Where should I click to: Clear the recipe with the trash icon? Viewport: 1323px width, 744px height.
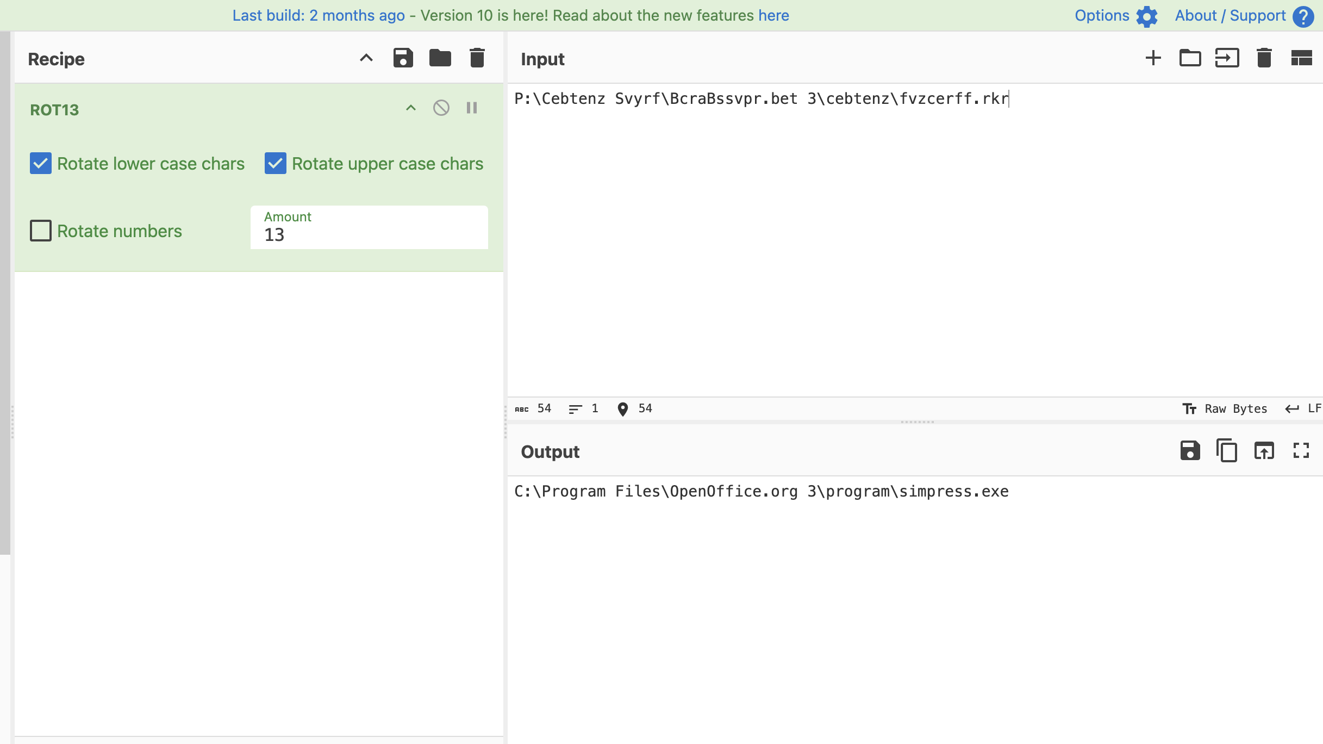477,58
